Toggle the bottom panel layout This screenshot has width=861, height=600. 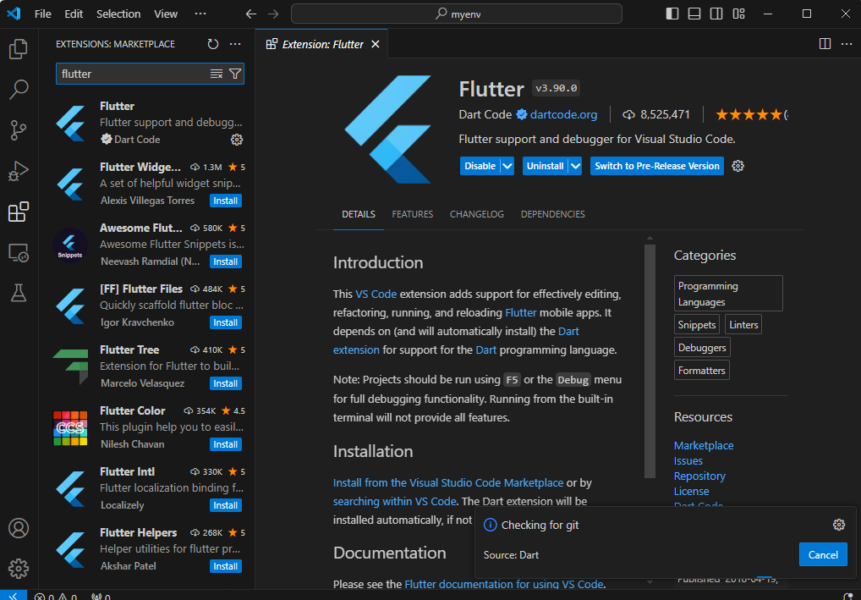(x=694, y=14)
